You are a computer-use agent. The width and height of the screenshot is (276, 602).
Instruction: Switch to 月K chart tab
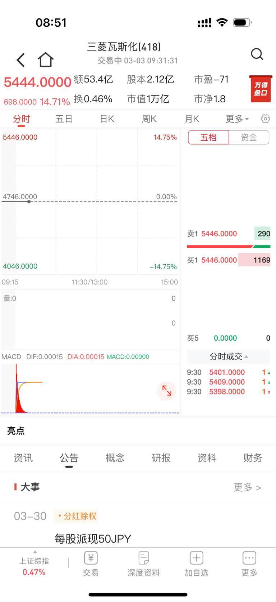point(192,119)
